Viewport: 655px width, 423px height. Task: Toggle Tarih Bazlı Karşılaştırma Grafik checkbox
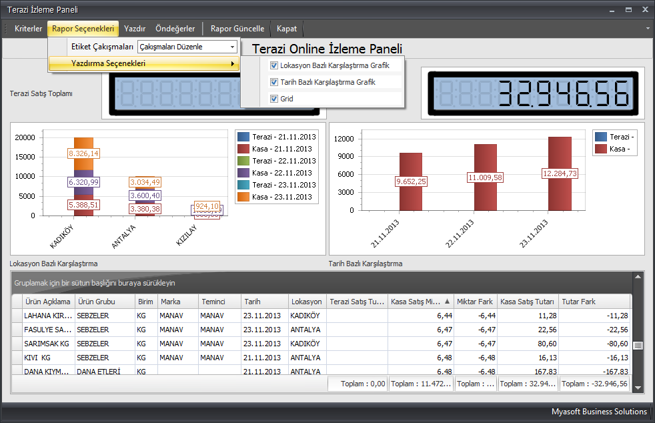274,82
